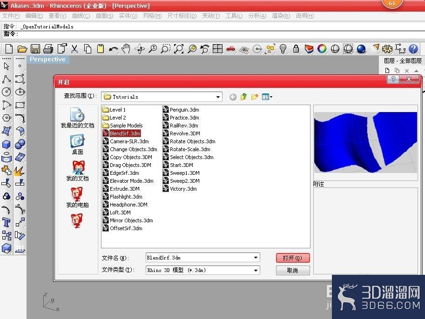Open the 文件(F) menu
Image resolution: width=425 pixels, height=319 pixels.
point(11,16)
